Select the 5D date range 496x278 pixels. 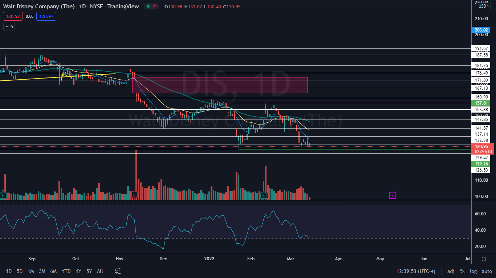(x=20, y=271)
